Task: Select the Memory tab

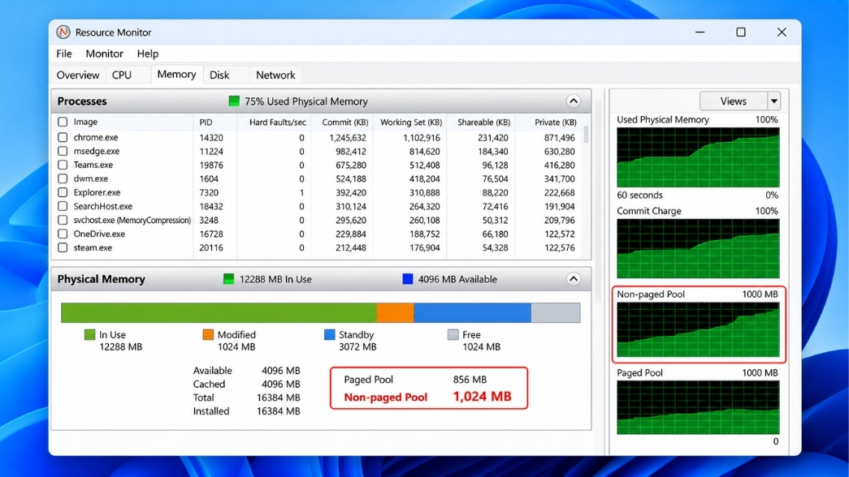Action: tap(176, 74)
